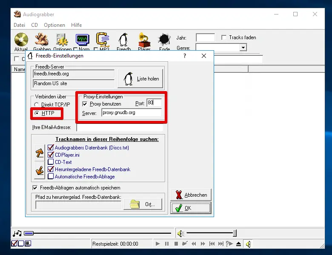Toggle Heruntergeladene Freedb-Datenbank checkbox
The width and height of the screenshot is (332, 255).
coord(51,169)
